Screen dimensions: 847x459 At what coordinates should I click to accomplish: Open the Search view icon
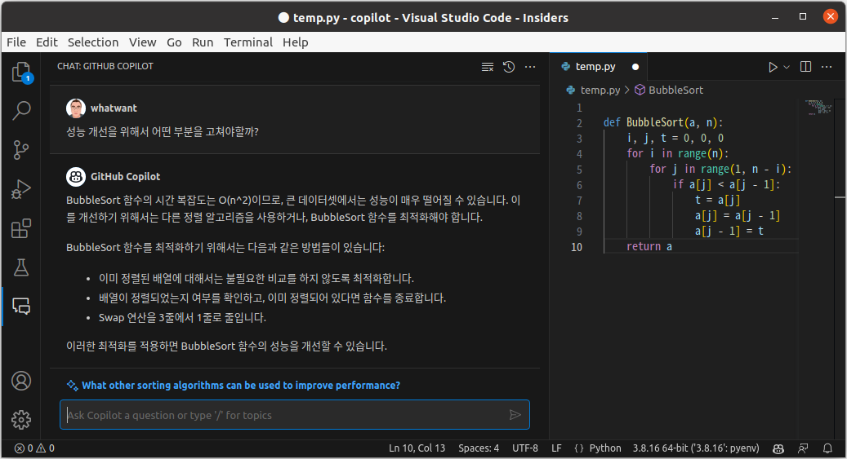(21, 111)
